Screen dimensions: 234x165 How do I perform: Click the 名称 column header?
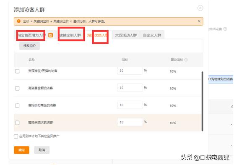[x=31, y=60]
